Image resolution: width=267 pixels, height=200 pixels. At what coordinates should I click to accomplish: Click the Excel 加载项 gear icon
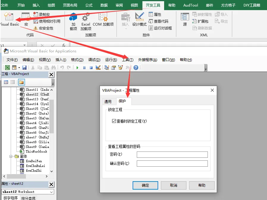point(86,17)
